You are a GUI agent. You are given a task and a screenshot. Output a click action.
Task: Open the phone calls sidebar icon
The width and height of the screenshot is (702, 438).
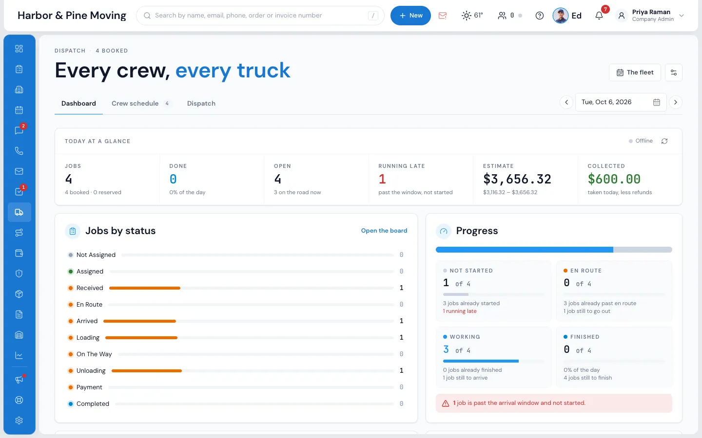click(19, 151)
